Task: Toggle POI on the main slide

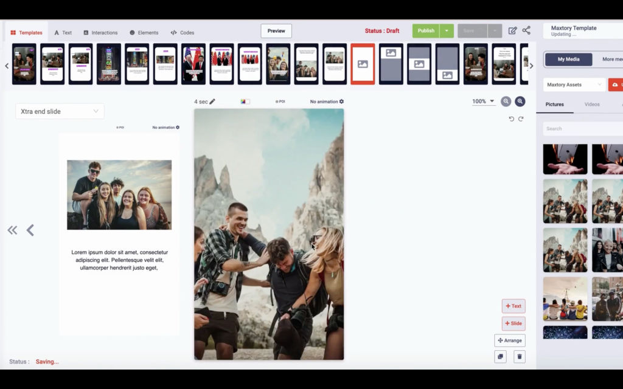Action: [280, 102]
